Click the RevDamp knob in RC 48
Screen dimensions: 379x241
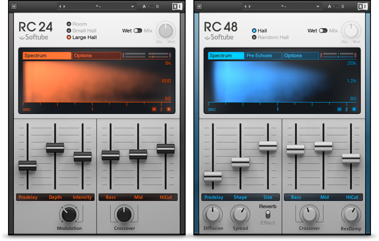point(351,215)
